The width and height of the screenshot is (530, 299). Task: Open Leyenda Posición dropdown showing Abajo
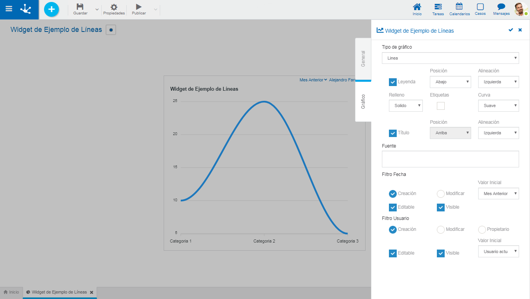[x=450, y=82]
